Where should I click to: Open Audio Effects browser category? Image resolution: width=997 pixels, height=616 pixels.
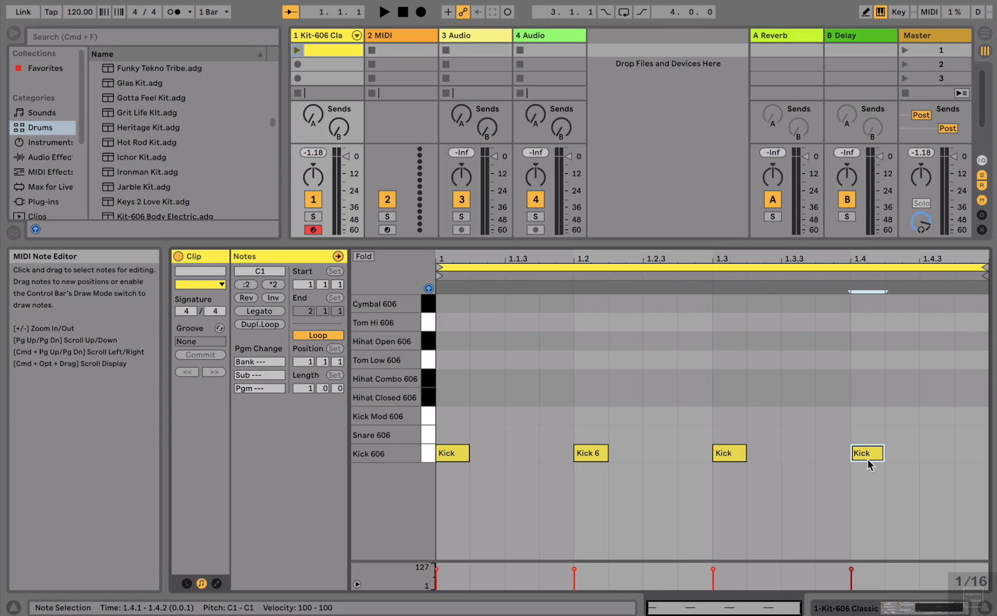coord(50,157)
